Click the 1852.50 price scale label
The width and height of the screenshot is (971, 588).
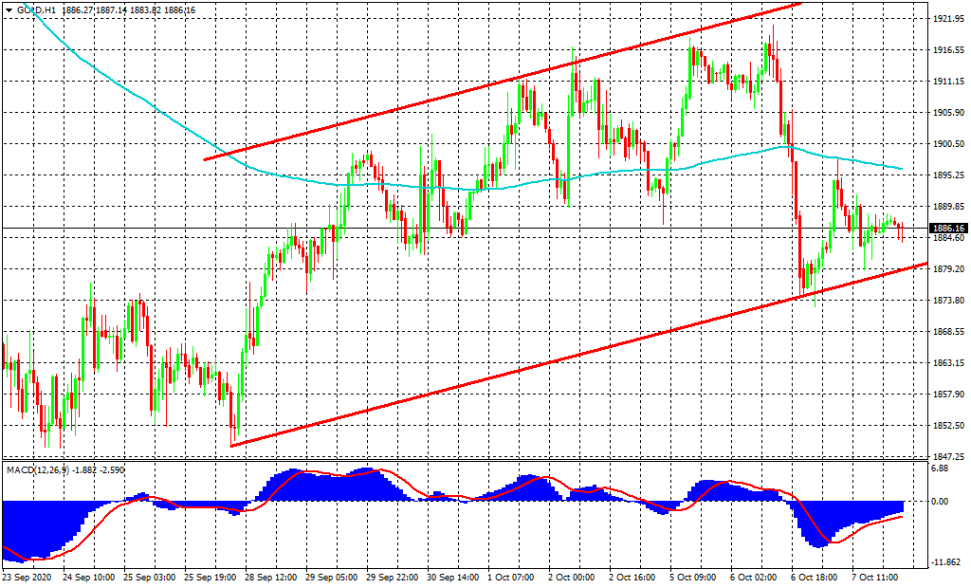(x=947, y=426)
